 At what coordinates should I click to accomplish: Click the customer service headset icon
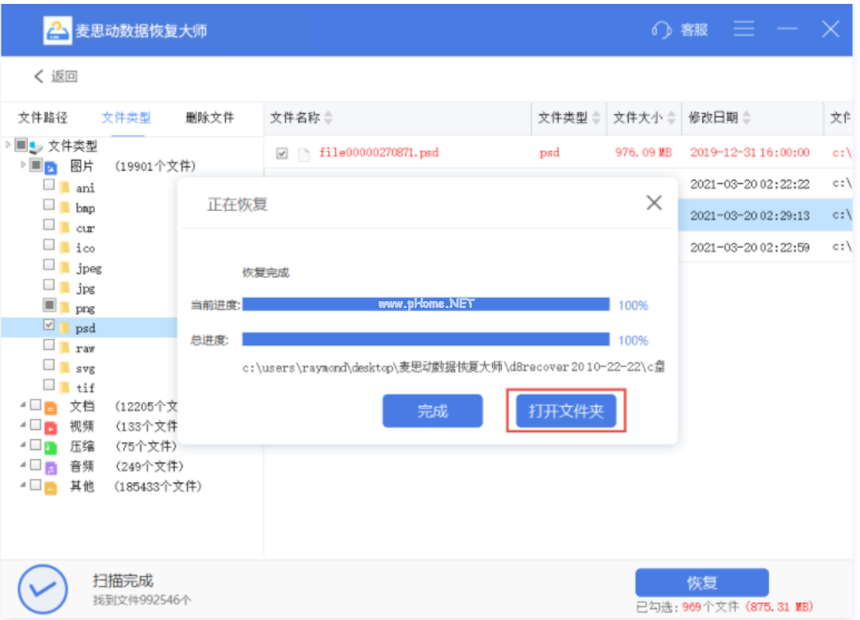tap(661, 30)
